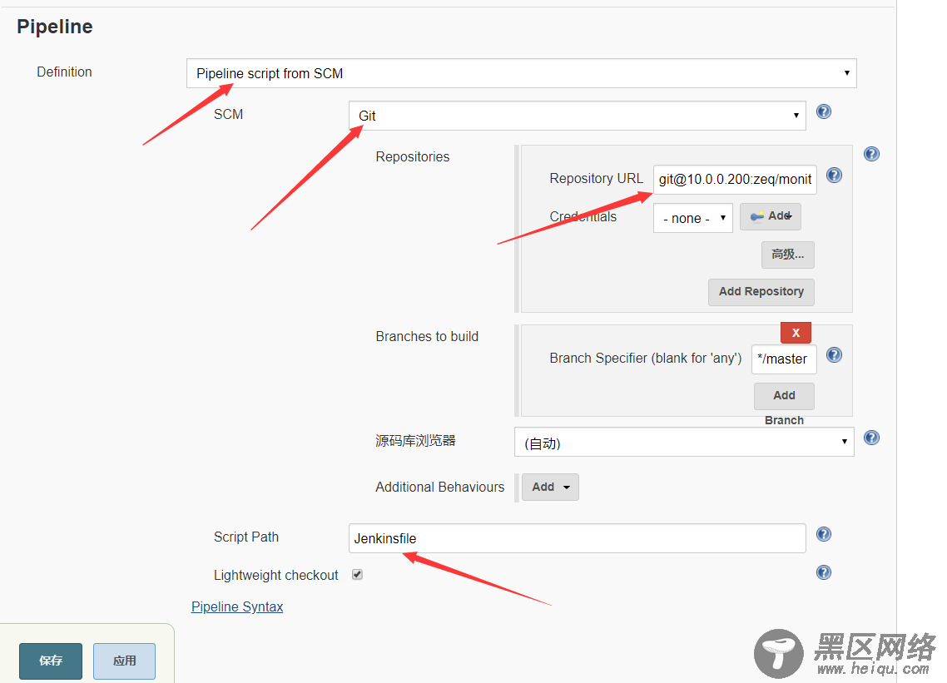This screenshot has height=683, width=947.
Task: Save configuration with 保存 button
Action: [51, 661]
